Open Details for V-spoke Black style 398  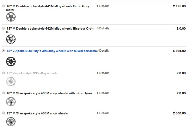103,51
